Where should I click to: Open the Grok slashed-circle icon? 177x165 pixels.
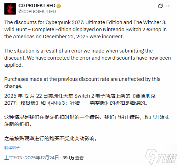coord(160,6)
